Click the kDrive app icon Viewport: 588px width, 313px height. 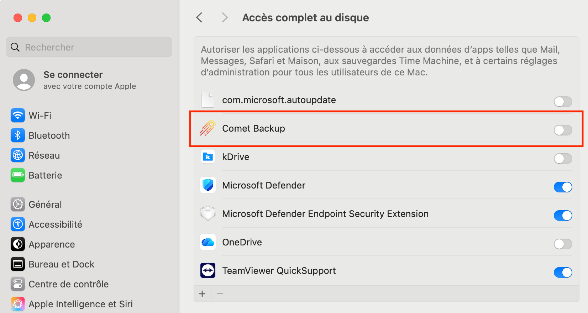click(x=208, y=157)
